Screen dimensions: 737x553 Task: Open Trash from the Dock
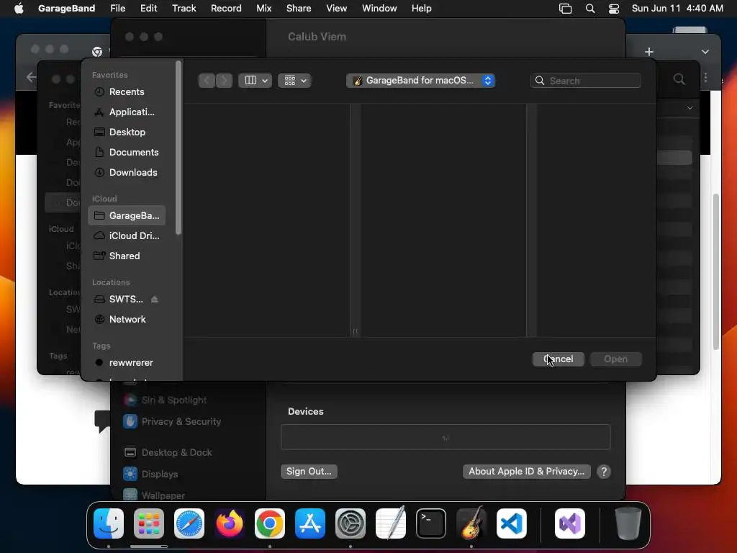pyautogui.click(x=628, y=523)
